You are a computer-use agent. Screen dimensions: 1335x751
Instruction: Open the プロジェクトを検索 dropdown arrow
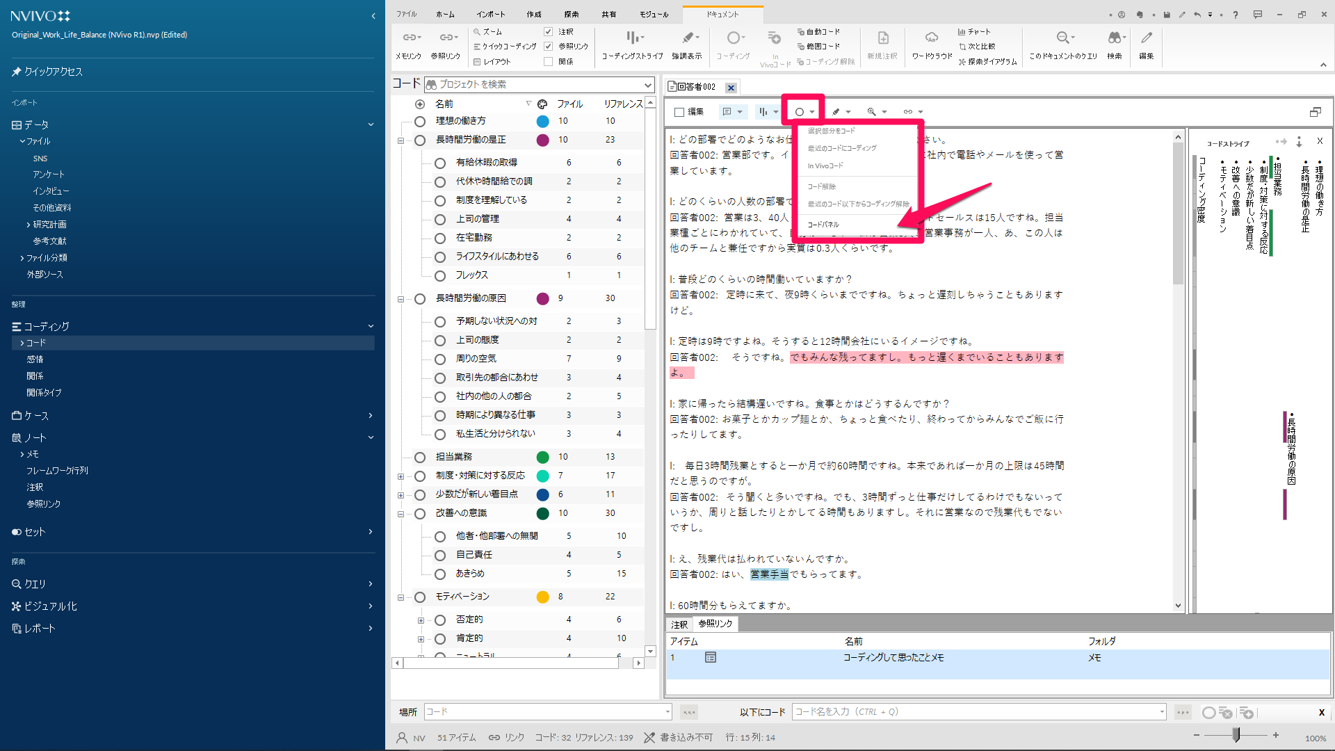click(648, 85)
